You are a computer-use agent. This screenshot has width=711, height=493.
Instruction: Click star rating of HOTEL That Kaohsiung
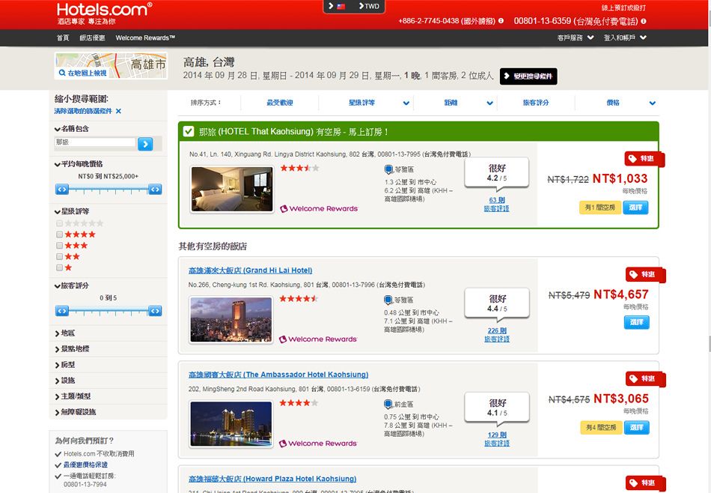299,168
